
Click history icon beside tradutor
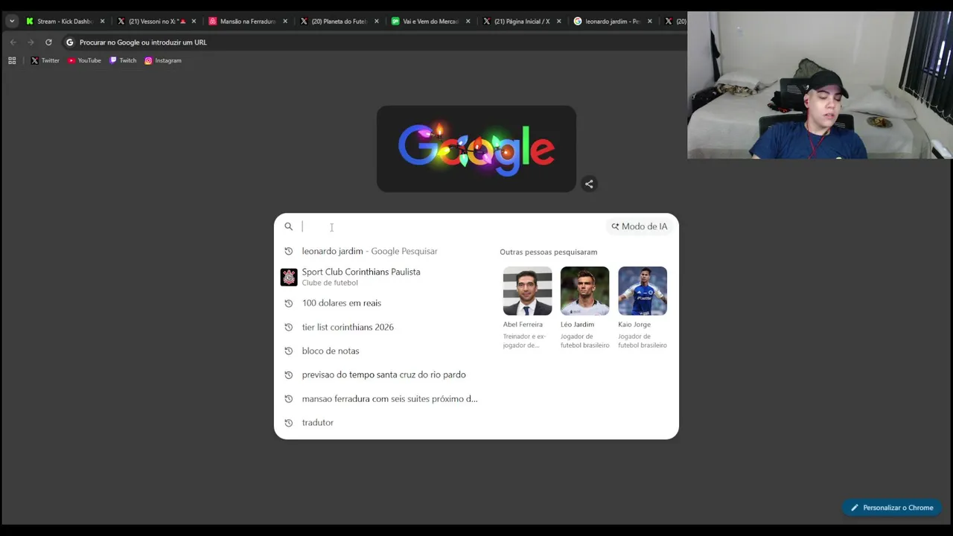pyautogui.click(x=289, y=423)
